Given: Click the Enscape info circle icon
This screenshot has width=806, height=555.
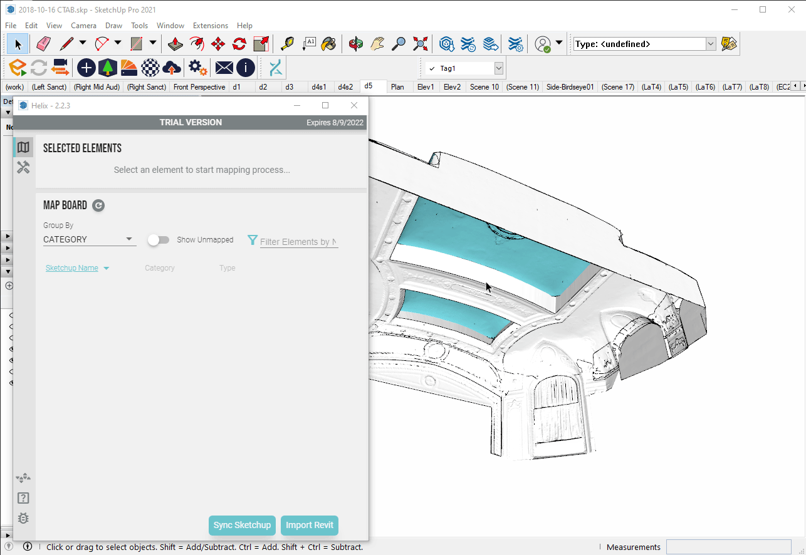Looking at the screenshot, I should tap(245, 68).
